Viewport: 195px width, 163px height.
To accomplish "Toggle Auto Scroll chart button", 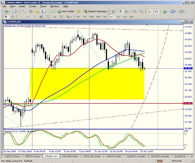I will click(149, 12).
